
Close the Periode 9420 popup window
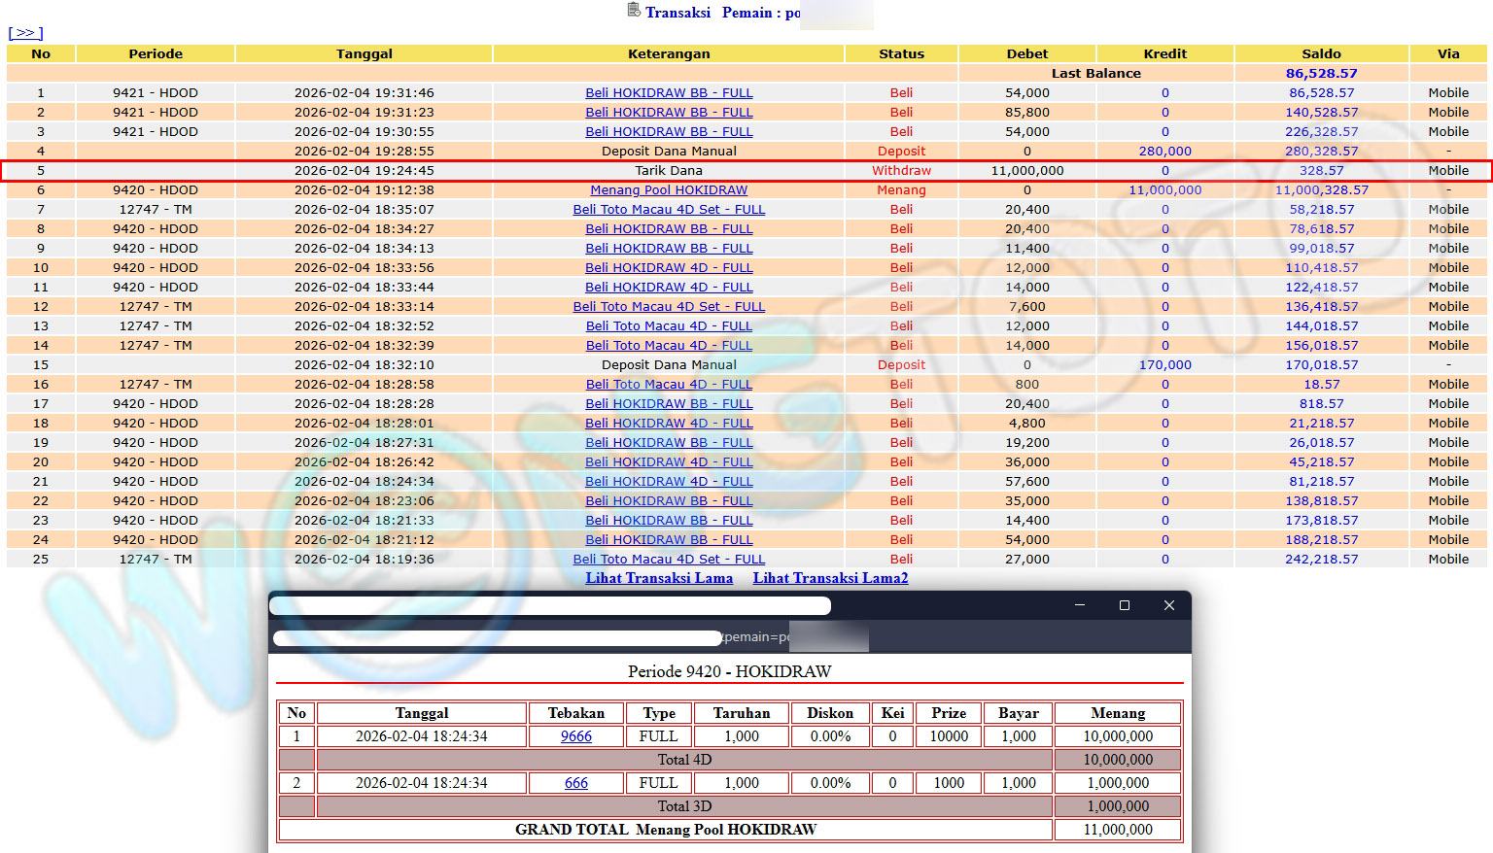[1169, 605]
